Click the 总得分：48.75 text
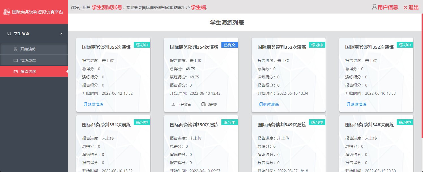Screen dimensions: 423x172 pyautogui.click(x=182, y=69)
